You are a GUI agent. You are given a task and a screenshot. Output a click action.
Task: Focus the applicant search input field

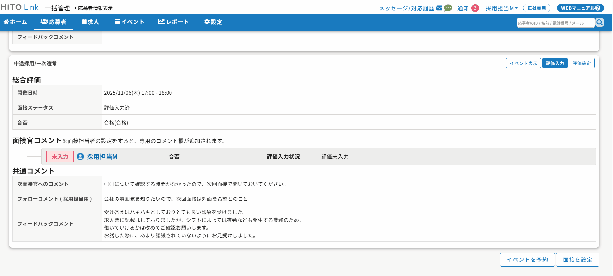coord(556,23)
